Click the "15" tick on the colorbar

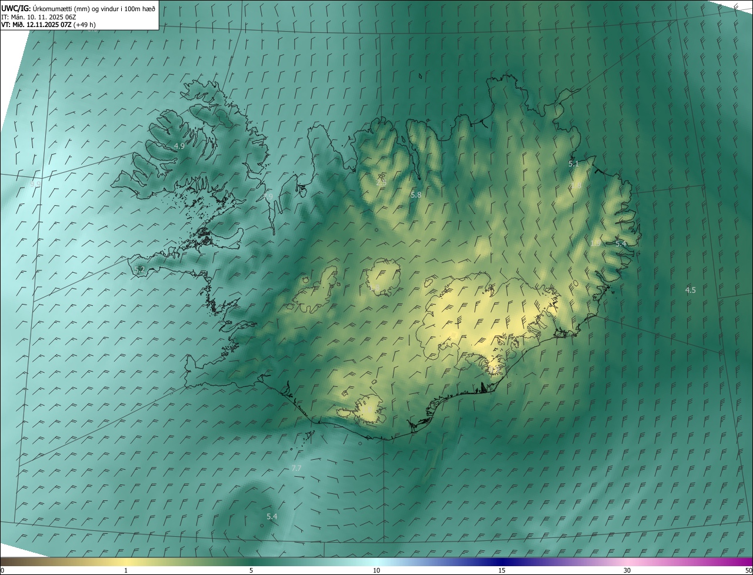point(502,570)
